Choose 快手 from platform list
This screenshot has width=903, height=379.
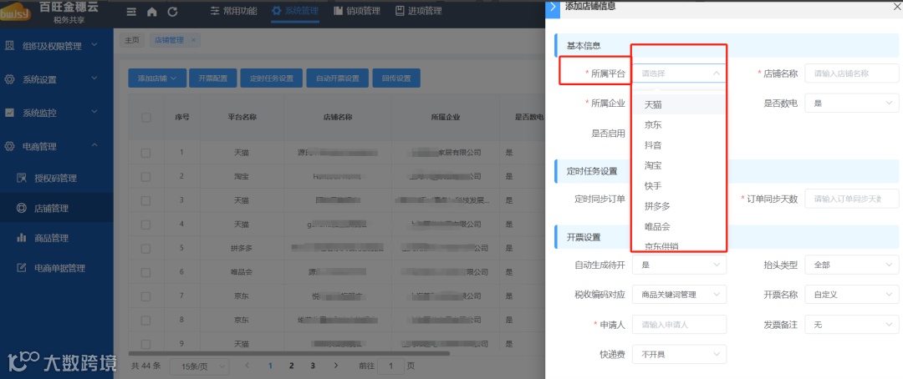(680, 186)
